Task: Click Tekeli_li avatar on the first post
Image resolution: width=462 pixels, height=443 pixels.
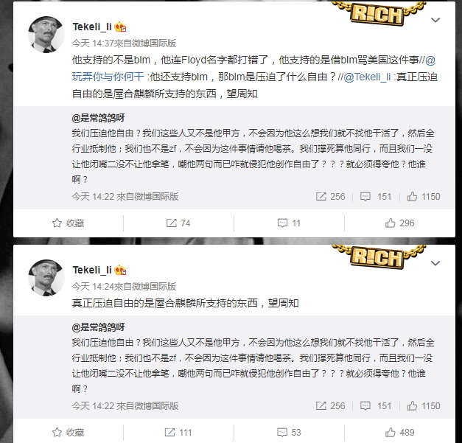Action: pos(46,35)
